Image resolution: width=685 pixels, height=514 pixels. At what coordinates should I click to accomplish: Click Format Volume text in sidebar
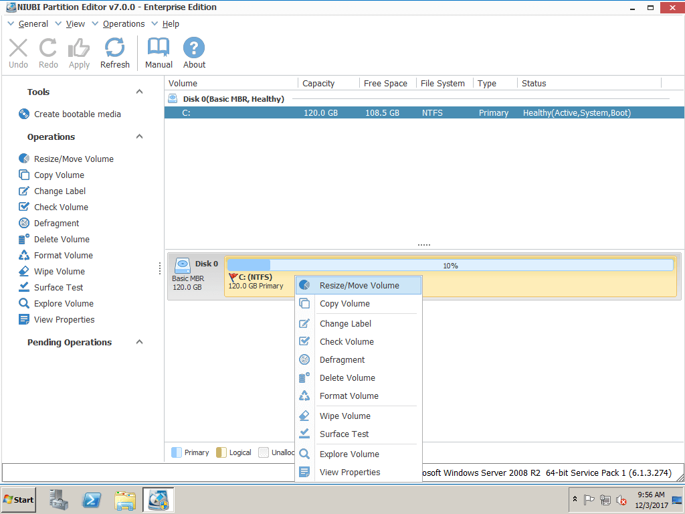click(64, 255)
